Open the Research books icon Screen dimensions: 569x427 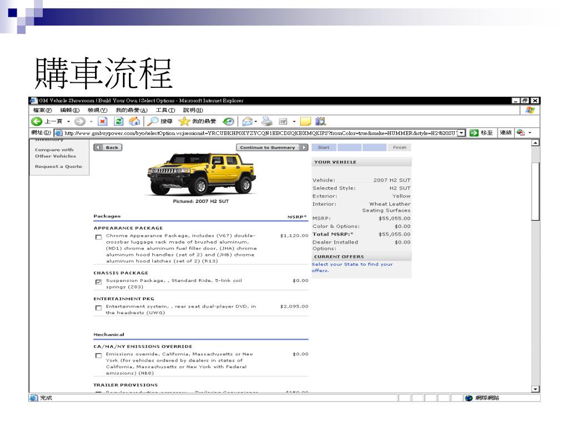[x=321, y=121]
